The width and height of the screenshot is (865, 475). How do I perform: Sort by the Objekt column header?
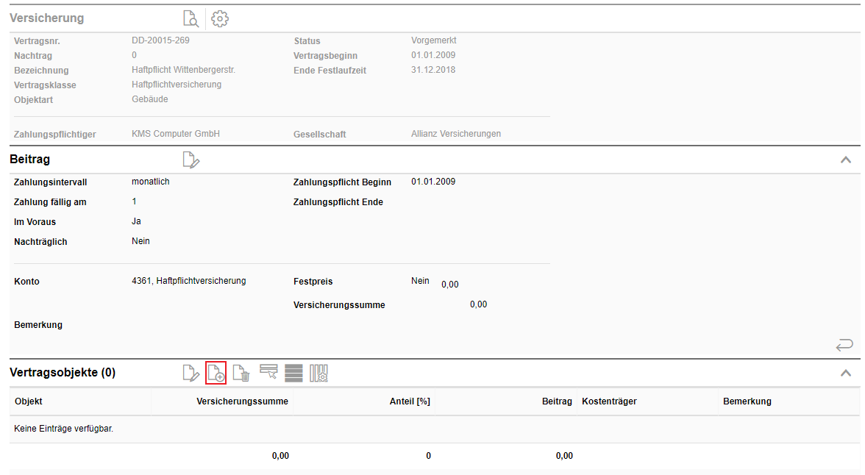[29, 401]
